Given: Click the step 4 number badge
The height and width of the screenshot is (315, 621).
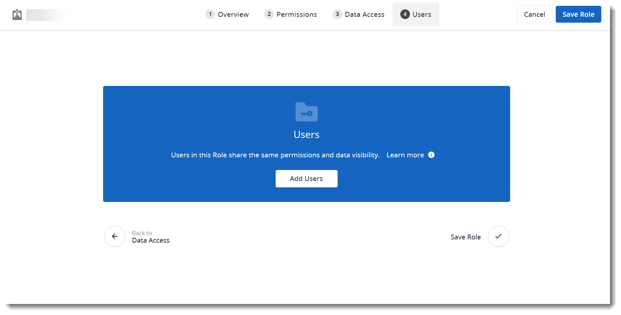Looking at the screenshot, I should pyautogui.click(x=405, y=14).
